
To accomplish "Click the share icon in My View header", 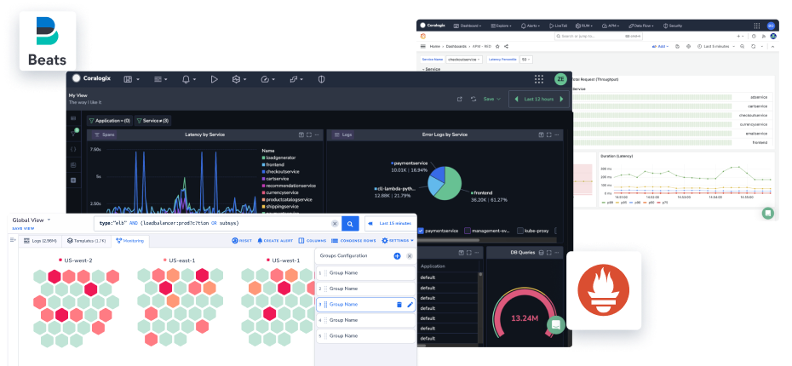I will click(460, 99).
